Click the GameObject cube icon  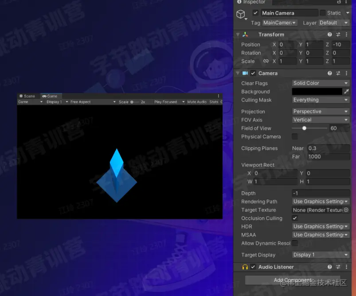pos(241,14)
